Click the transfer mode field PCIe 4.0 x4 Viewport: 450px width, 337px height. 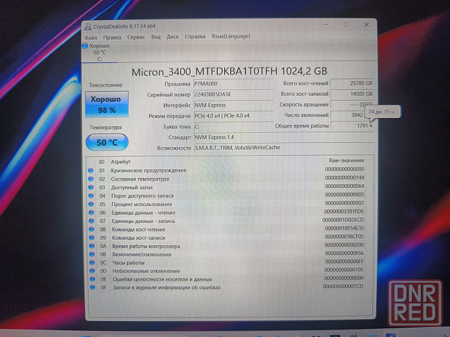234,115
